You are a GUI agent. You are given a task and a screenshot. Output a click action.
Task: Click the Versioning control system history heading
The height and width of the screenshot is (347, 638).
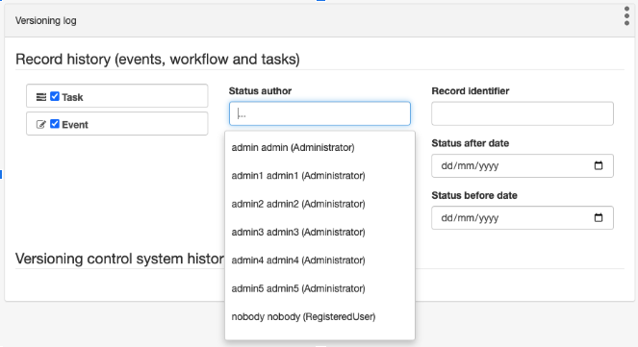[119, 259]
